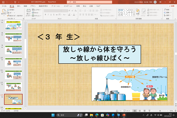Open the セクション dropdown
Image resolution: width=177 pixels, height=118 pixels.
coord(37,16)
